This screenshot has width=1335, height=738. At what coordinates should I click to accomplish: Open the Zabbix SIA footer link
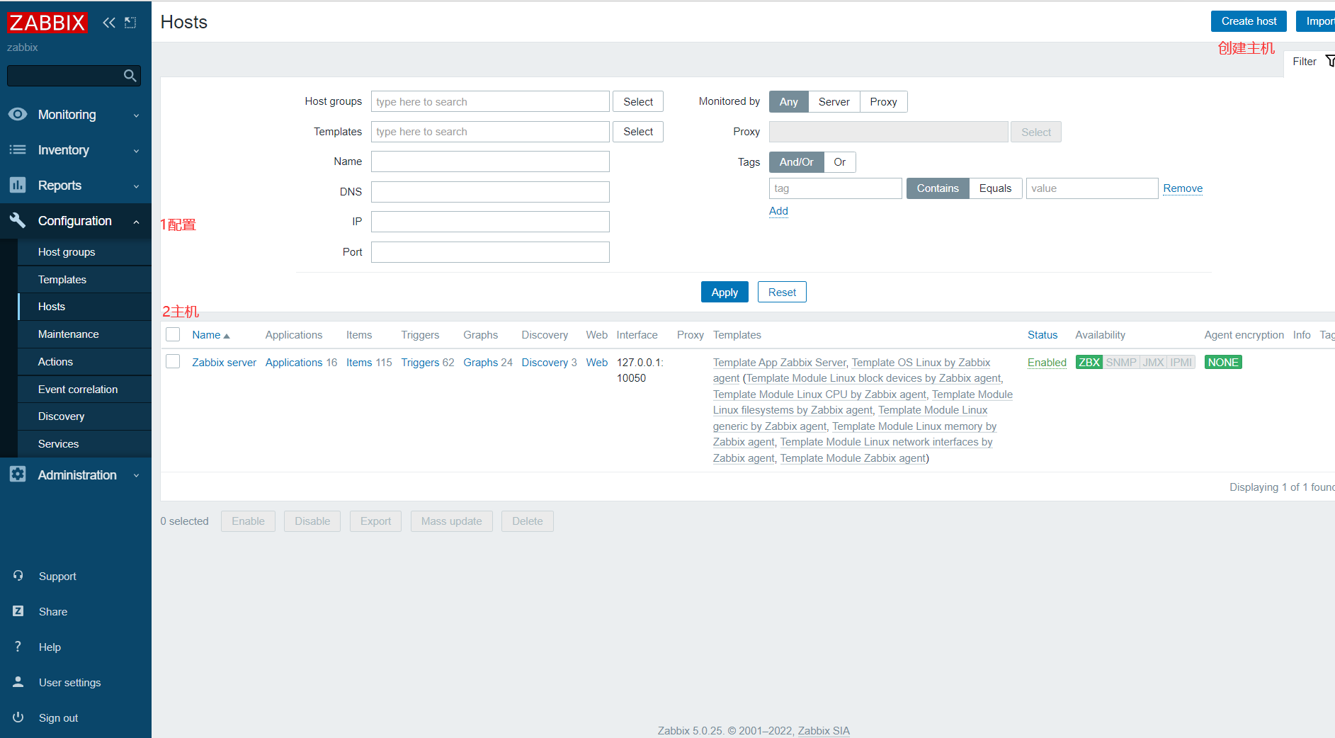click(x=824, y=731)
